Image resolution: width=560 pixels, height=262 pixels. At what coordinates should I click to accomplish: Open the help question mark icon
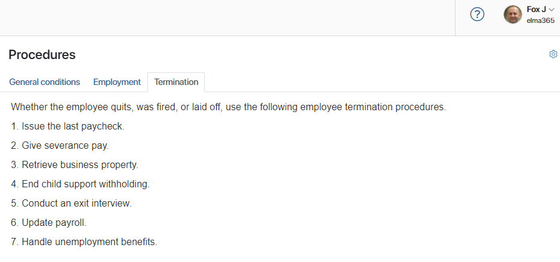[477, 14]
